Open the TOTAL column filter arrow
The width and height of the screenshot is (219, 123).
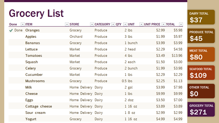tap(181, 24)
